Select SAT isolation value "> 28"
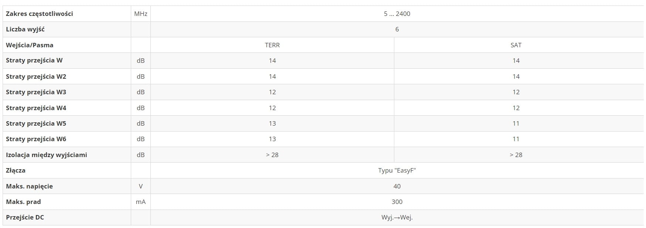646x228 pixels. coord(516,155)
